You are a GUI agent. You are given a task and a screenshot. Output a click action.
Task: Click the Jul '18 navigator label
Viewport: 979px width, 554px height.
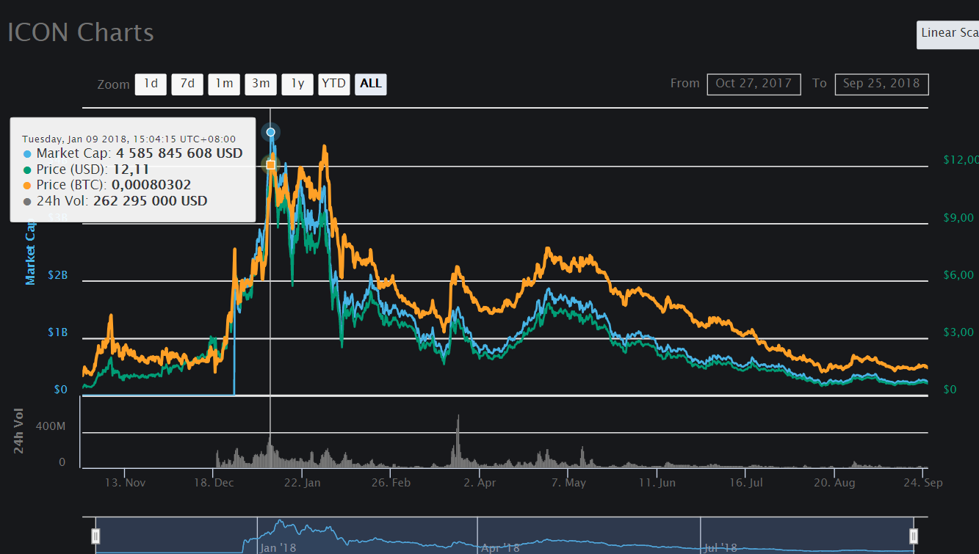720,547
